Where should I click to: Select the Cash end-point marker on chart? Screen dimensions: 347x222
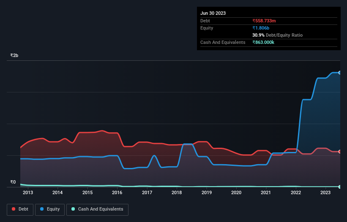click(x=340, y=187)
